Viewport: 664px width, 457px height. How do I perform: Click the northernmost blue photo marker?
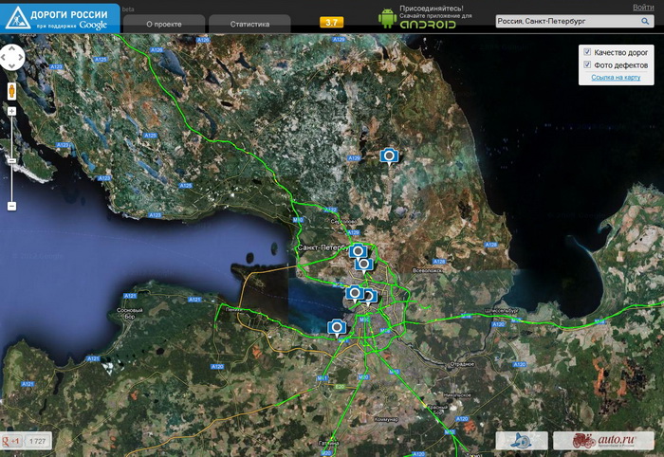[388, 155]
